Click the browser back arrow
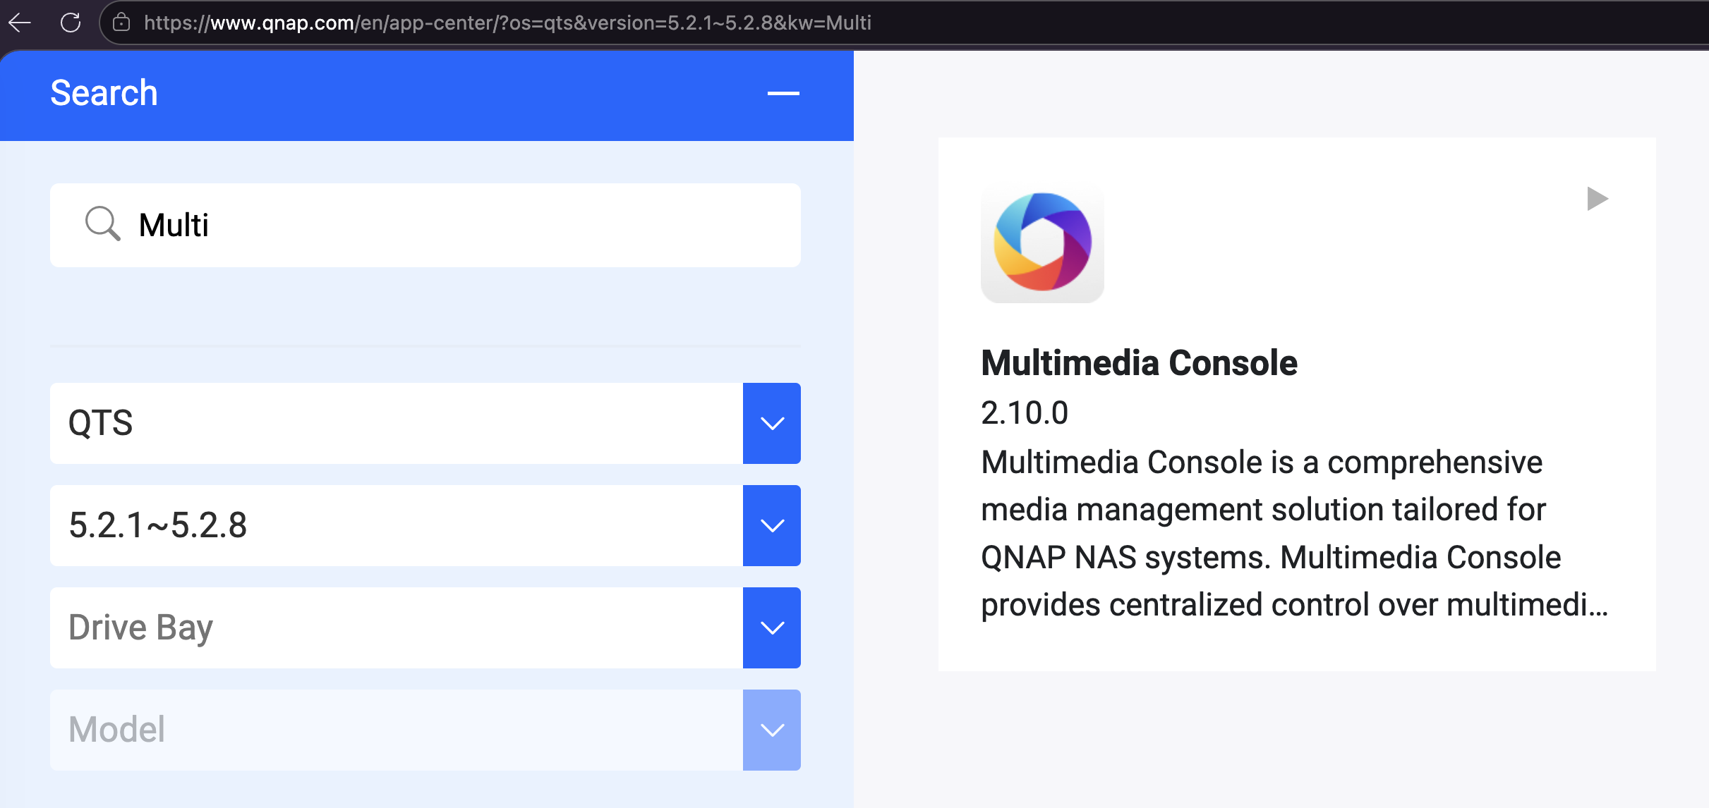This screenshot has width=1709, height=808. (20, 23)
